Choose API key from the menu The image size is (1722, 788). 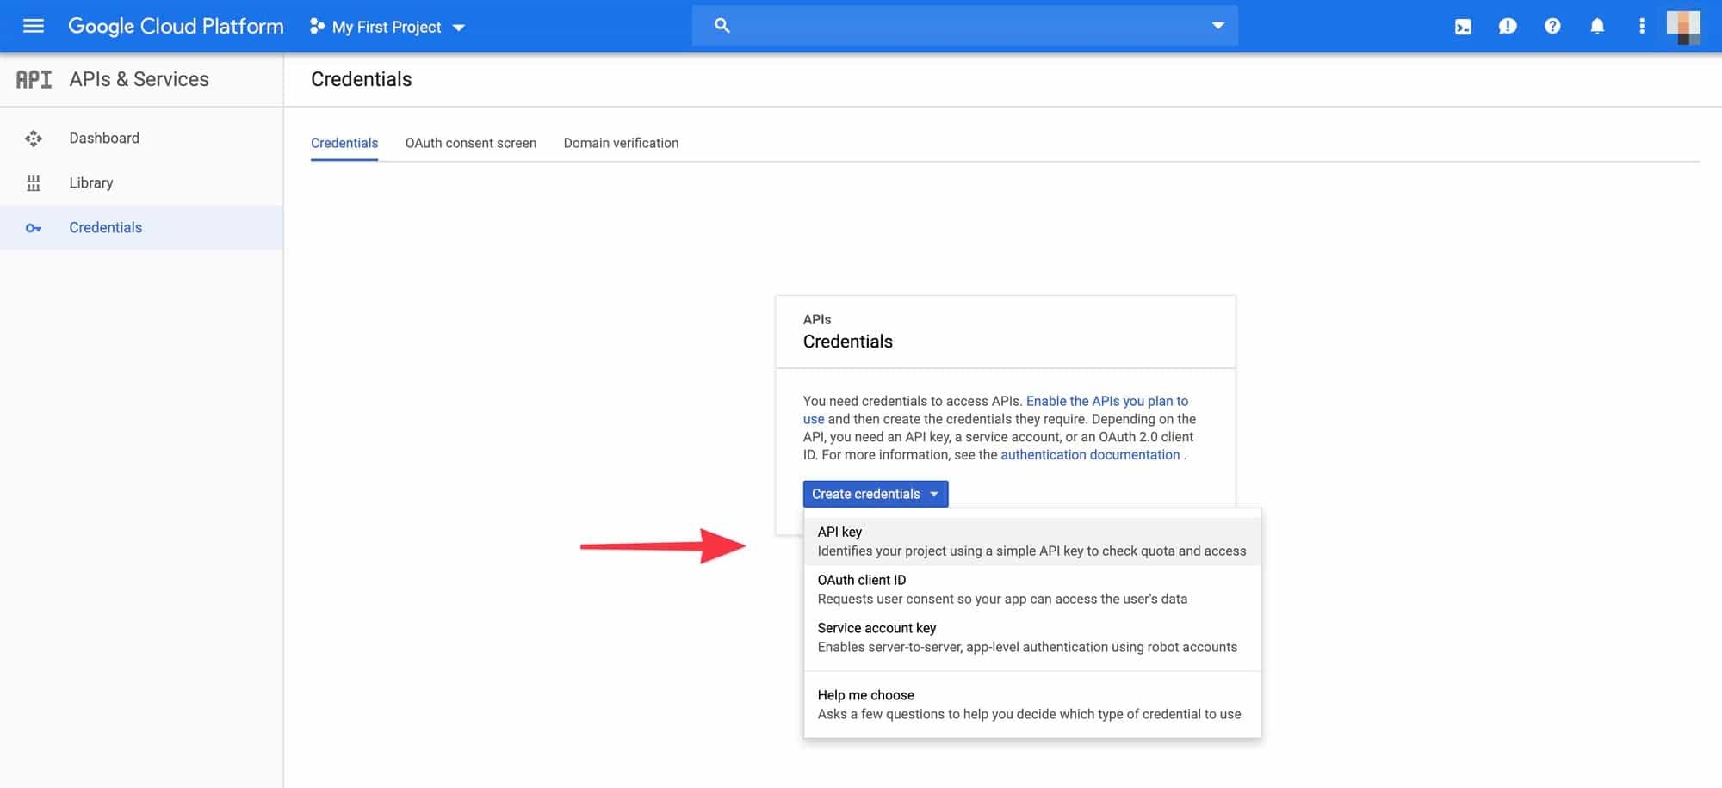(1031, 541)
